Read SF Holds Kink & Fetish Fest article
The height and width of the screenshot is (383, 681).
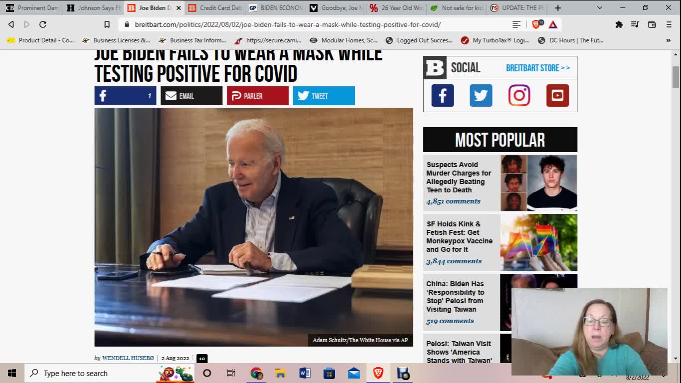(x=459, y=236)
